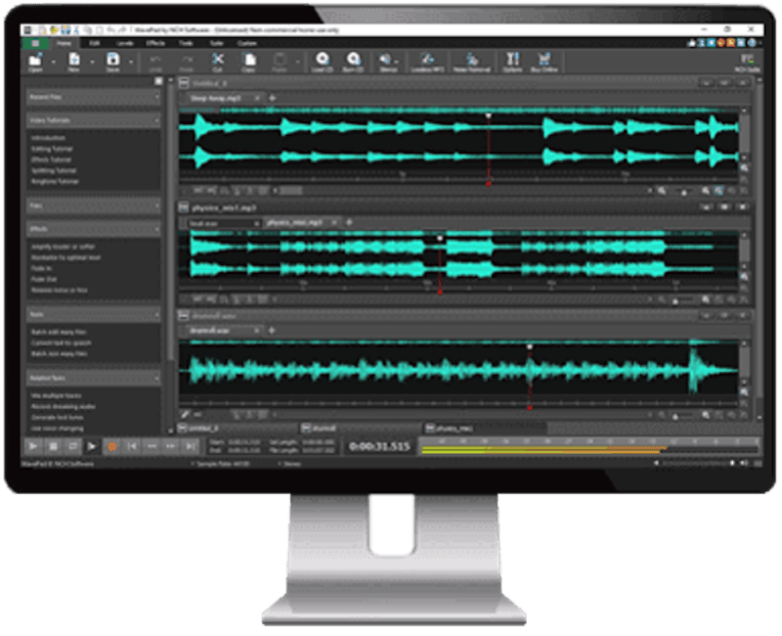782x636 pixels.
Task: Click Fade Out effect link in sidebar
Action: (x=44, y=279)
